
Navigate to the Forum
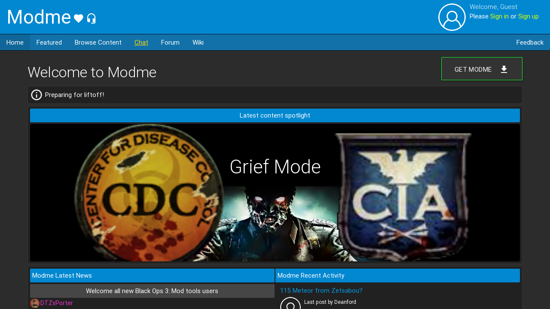tap(170, 42)
